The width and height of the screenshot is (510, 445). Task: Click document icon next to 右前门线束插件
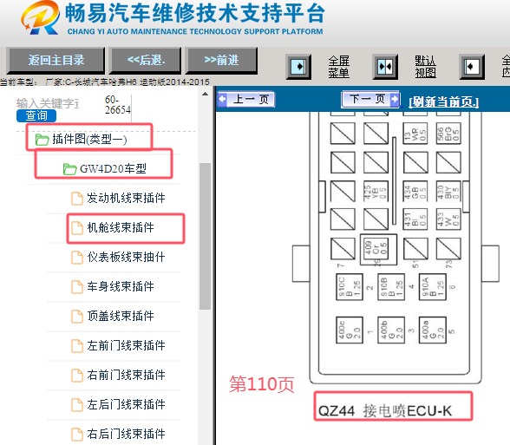click(x=76, y=376)
